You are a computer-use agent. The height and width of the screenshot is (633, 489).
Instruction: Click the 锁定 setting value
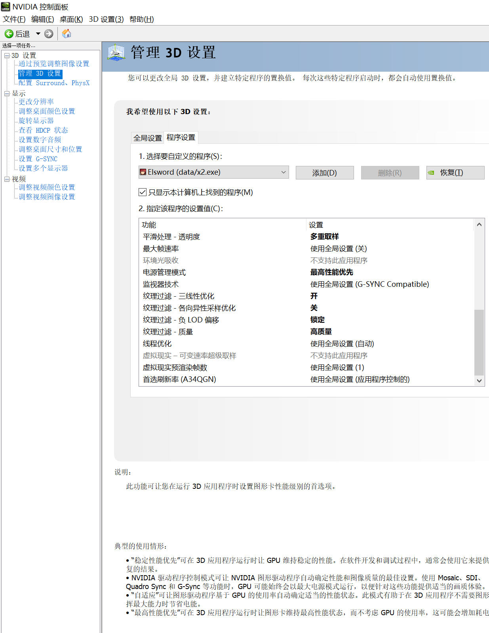tap(318, 320)
